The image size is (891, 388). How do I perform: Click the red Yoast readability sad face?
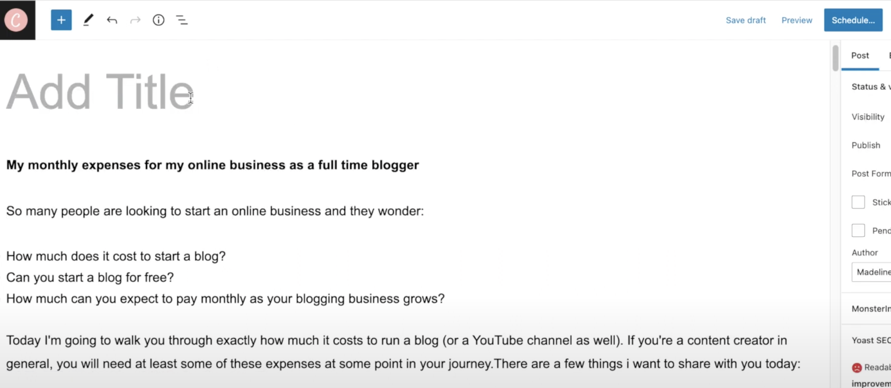point(856,367)
